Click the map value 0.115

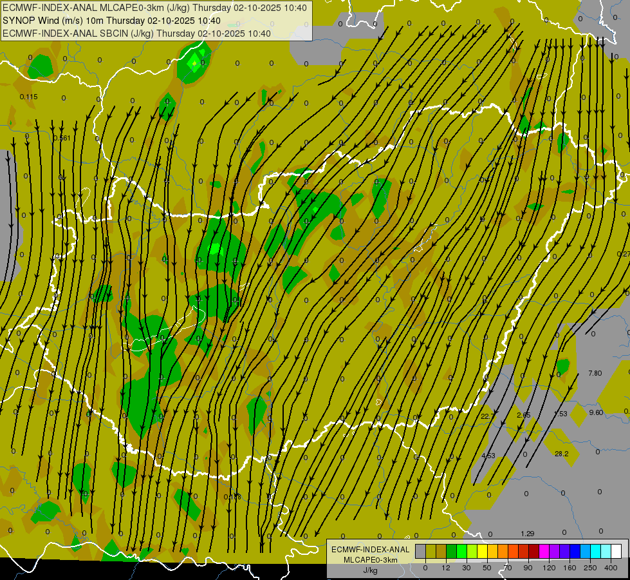(x=28, y=97)
